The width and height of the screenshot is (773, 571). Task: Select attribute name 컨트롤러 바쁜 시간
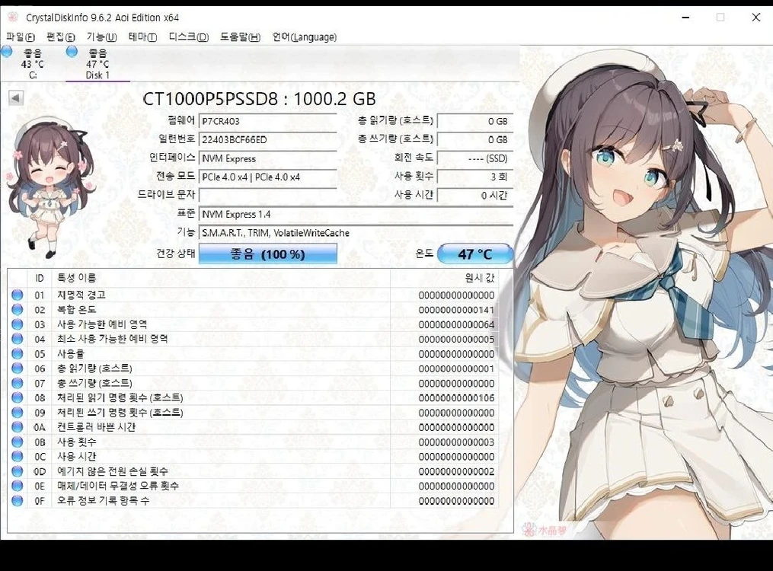pyautogui.click(x=96, y=427)
